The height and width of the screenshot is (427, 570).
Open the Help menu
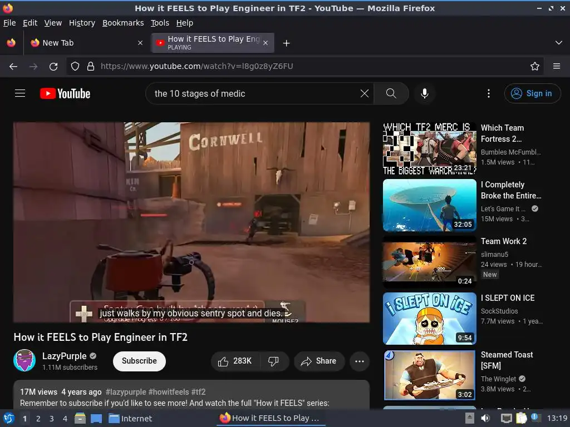pos(184,23)
